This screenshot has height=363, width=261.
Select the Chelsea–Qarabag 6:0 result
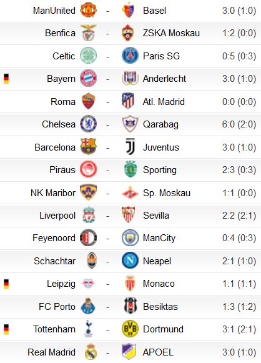[x=239, y=124]
